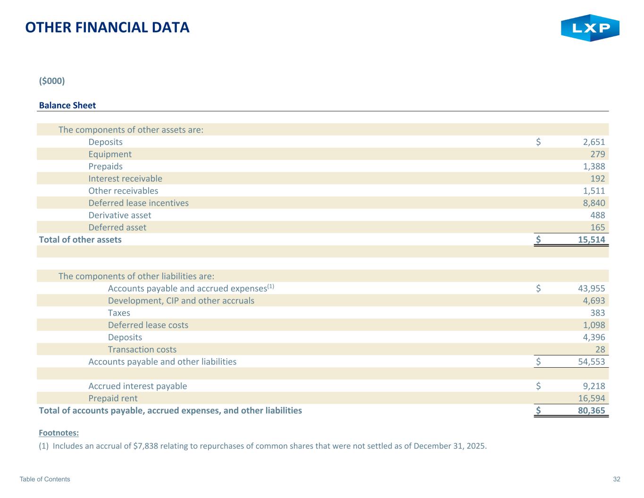Click the Deferred lease incentives row label

138,203
